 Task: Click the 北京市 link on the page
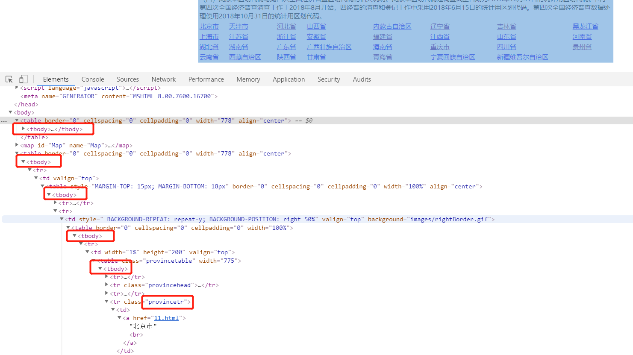(209, 26)
